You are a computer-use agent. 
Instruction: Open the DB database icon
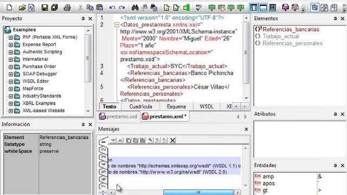(x=272, y=8)
